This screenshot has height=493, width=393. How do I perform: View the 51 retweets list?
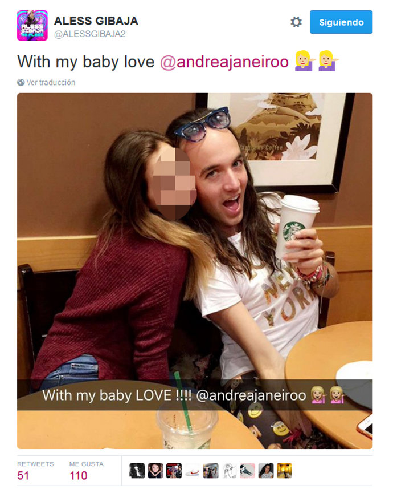point(35,471)
